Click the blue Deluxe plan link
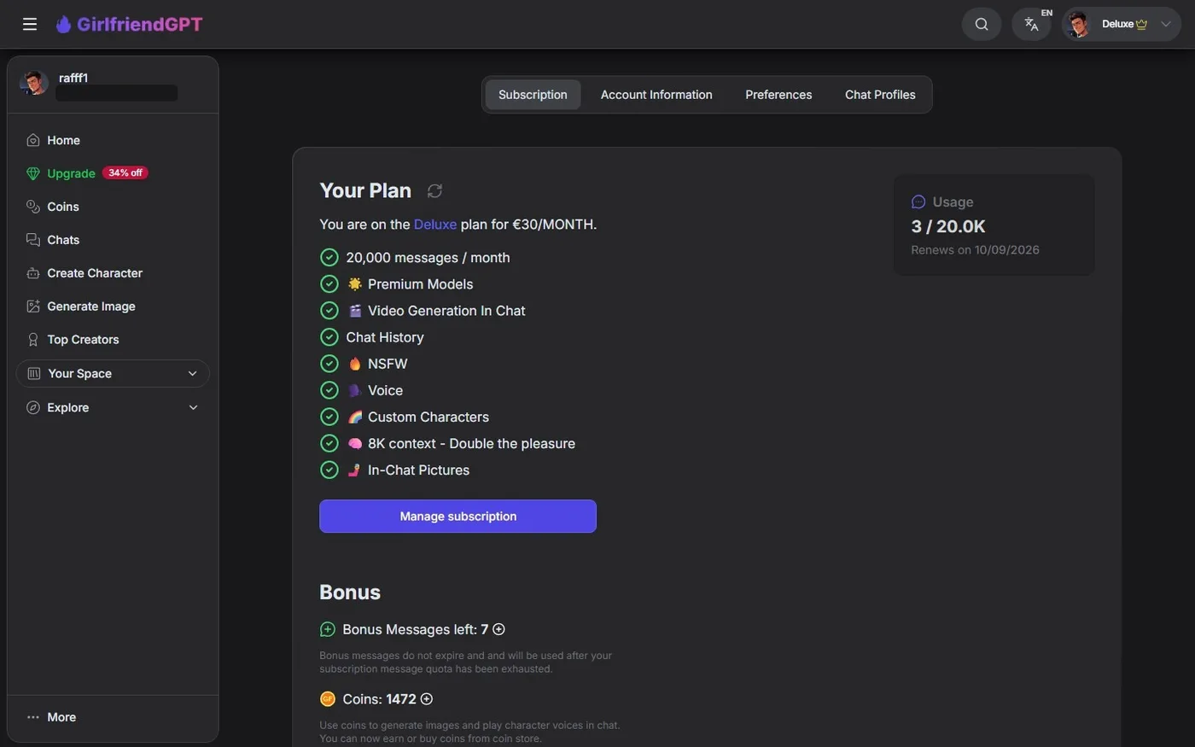 (435, 225)
